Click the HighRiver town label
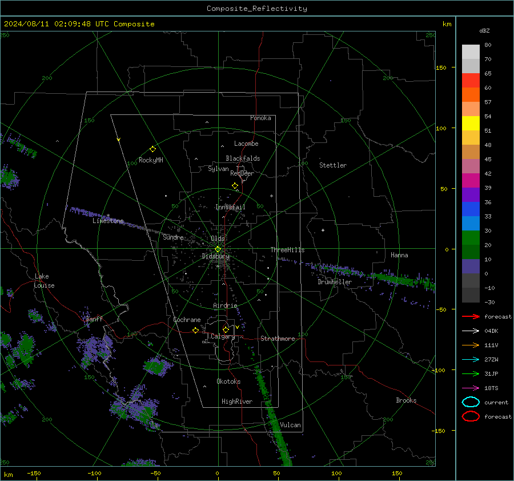This screenshot has height=481, width=514. [x=237, y=402]
